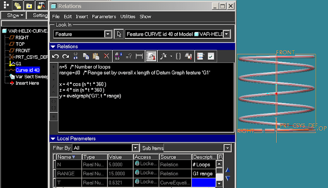Click the insert function fx icon

(x=164, y=56)
